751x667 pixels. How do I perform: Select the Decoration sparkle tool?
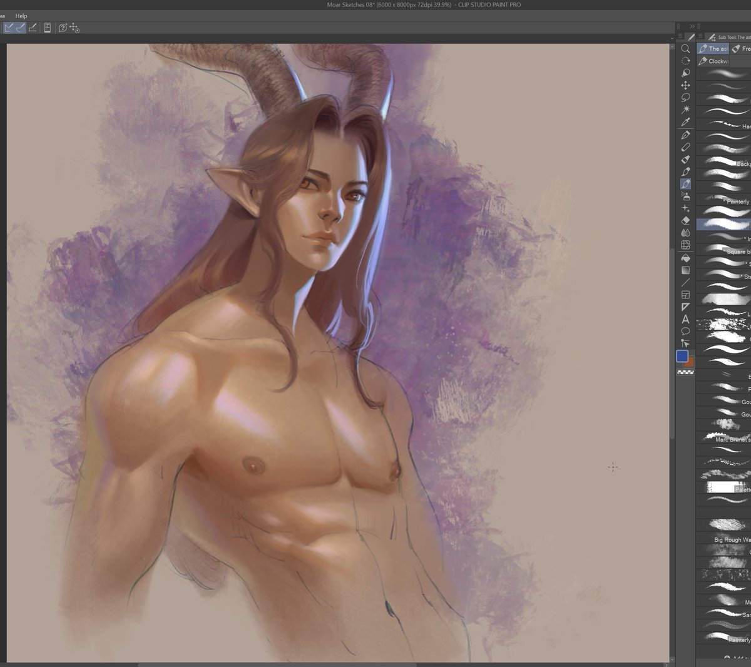[685, 208]
